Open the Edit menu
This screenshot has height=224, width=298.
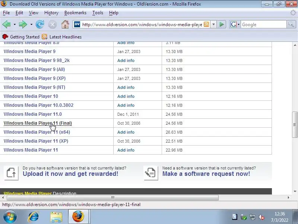pos(19,13)
